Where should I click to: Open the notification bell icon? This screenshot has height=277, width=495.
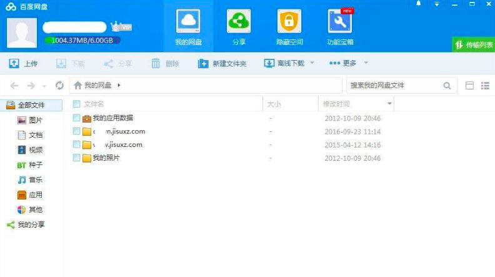[x=419, y=4]
